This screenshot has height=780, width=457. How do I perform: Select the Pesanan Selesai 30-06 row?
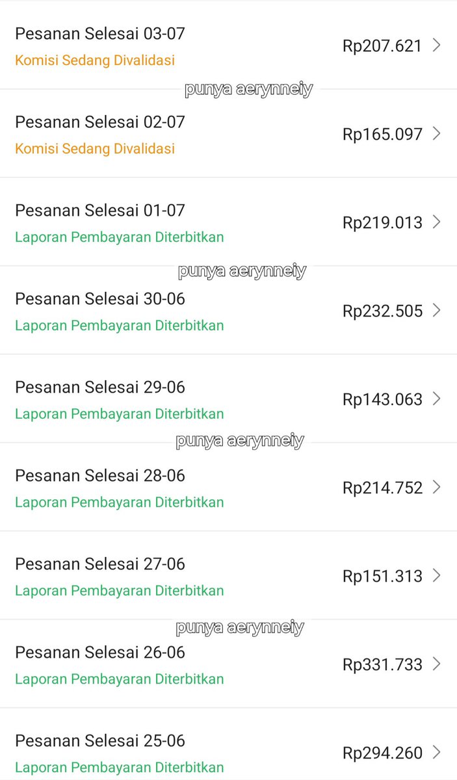(x=228, y=310)
